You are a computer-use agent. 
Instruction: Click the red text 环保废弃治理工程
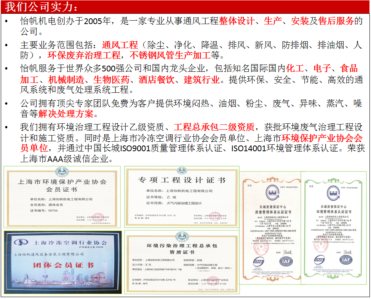[84, 55]
